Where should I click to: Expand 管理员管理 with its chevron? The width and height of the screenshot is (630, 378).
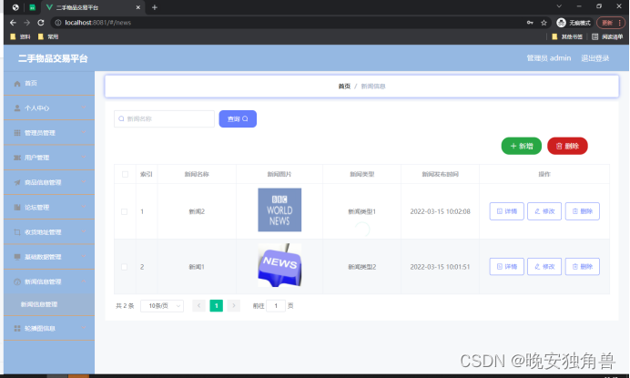(x=84, y=132)
